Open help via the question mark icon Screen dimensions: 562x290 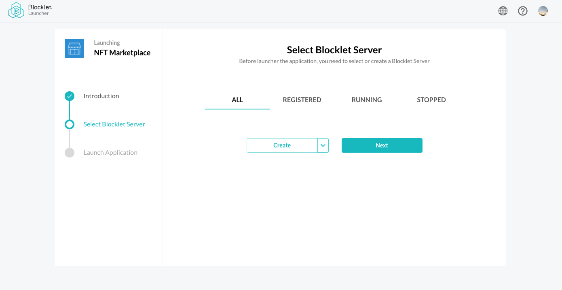pos(523,11)
